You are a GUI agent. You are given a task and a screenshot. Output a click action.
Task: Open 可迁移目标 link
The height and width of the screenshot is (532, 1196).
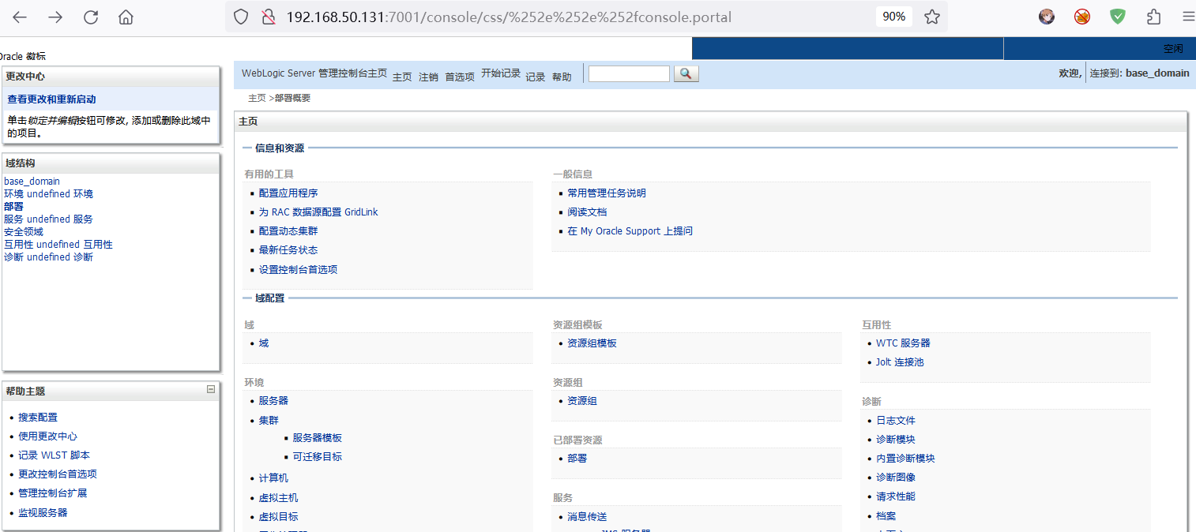click(x=317, y=457)
